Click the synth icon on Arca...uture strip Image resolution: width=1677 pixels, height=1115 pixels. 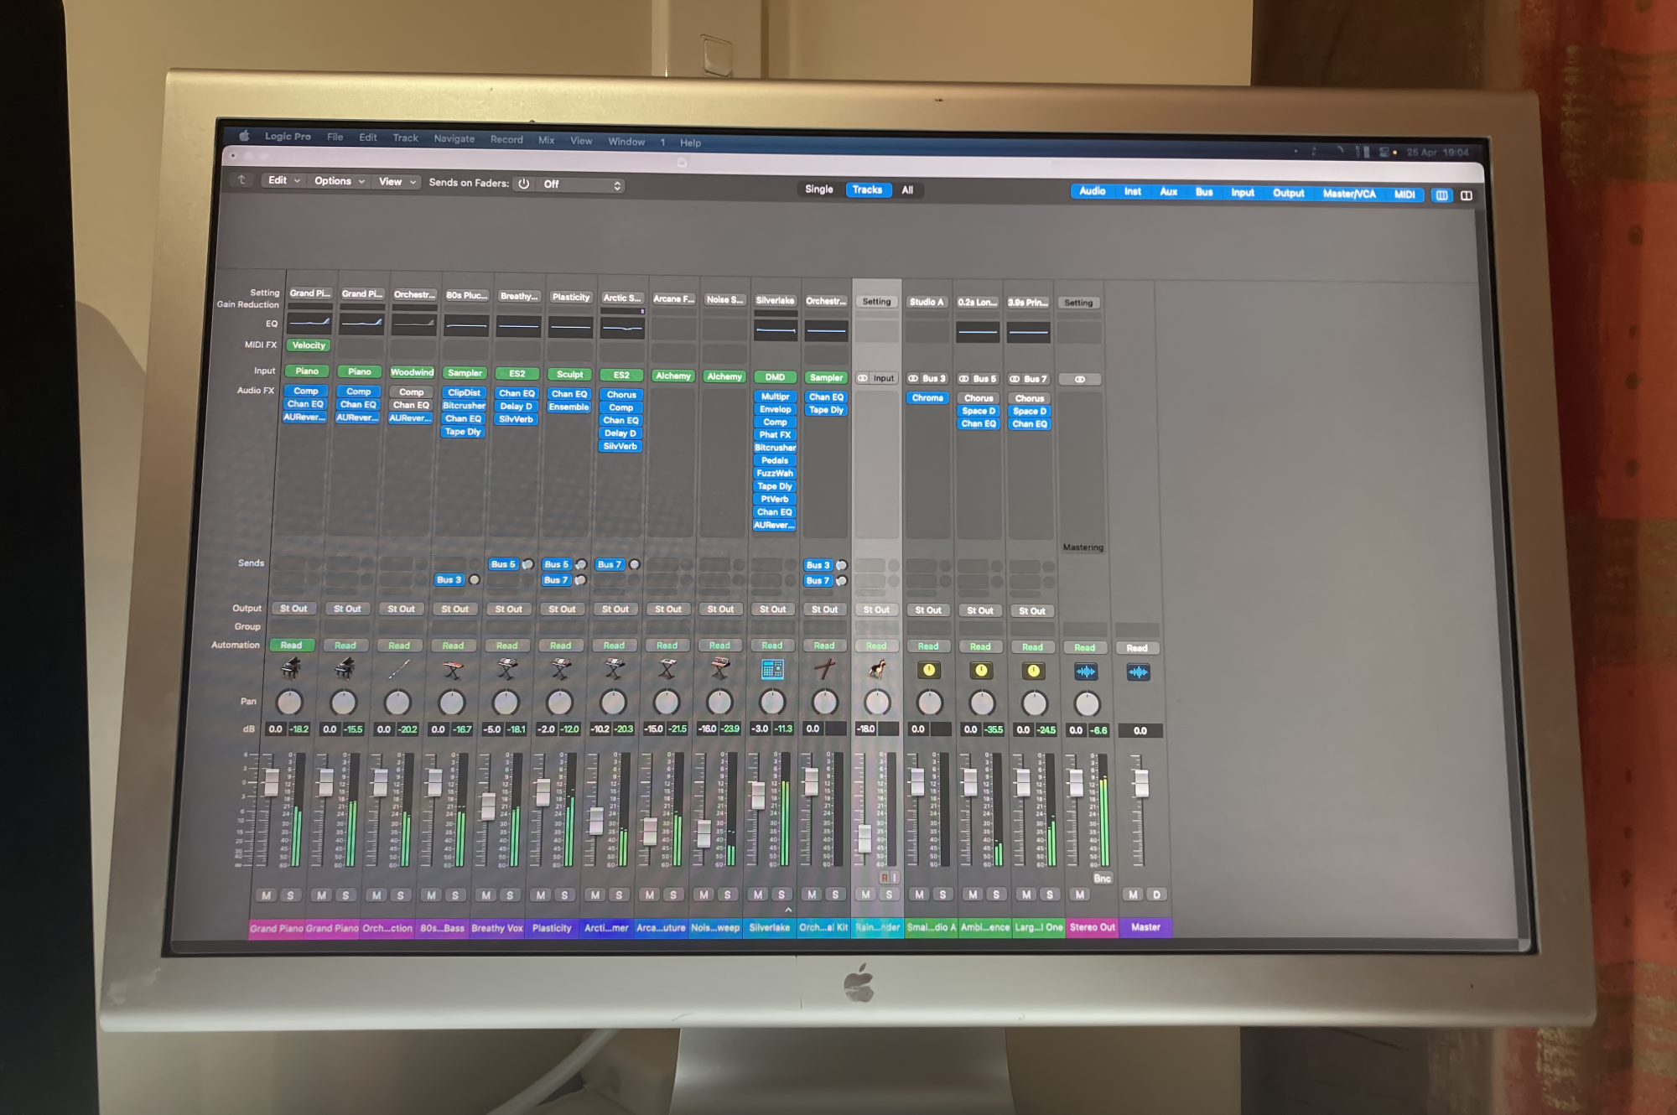coord(667,669)
